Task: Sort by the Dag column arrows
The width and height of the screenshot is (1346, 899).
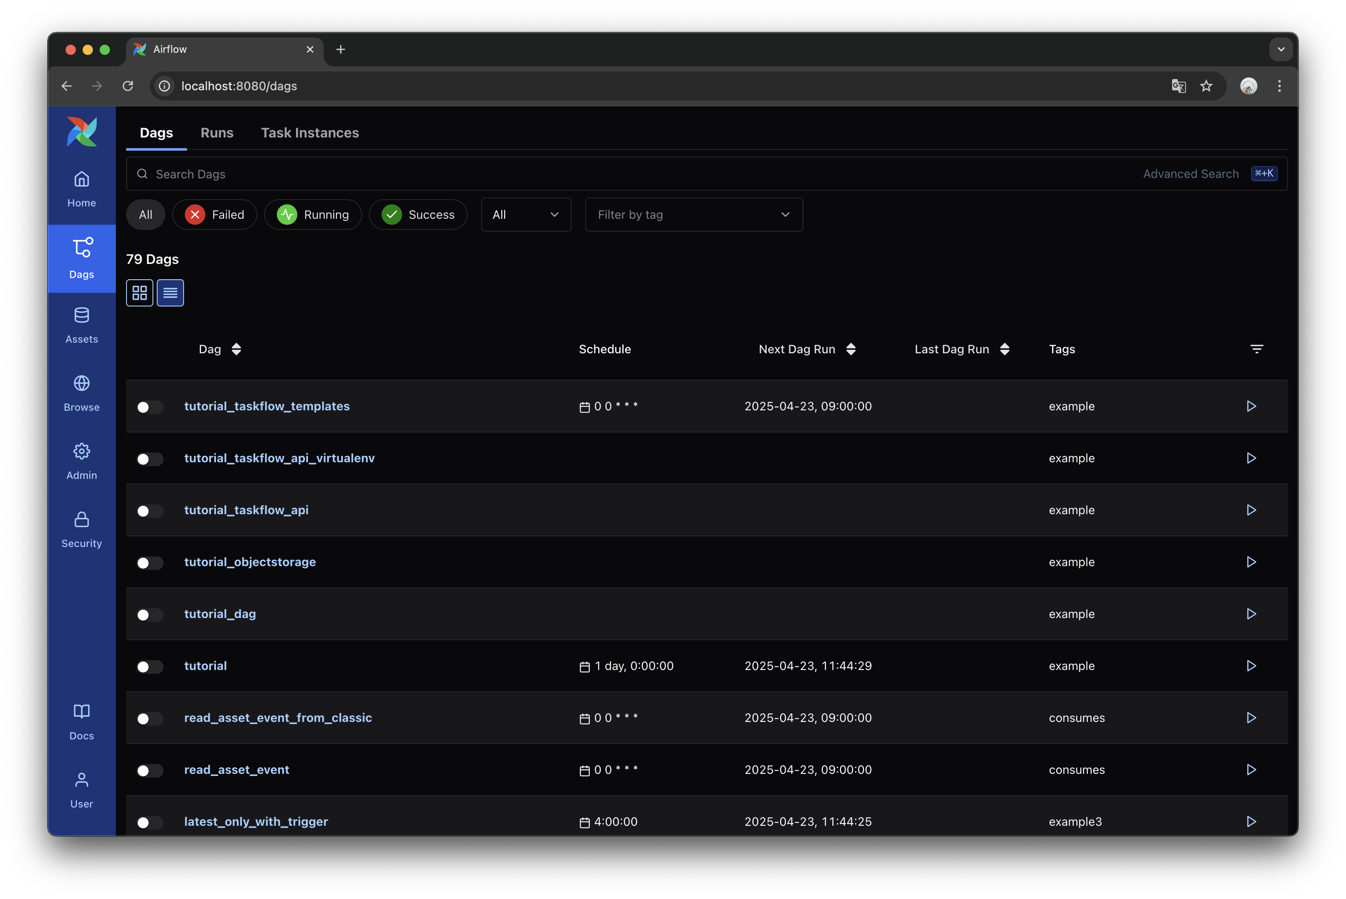Action: [236, 349]
